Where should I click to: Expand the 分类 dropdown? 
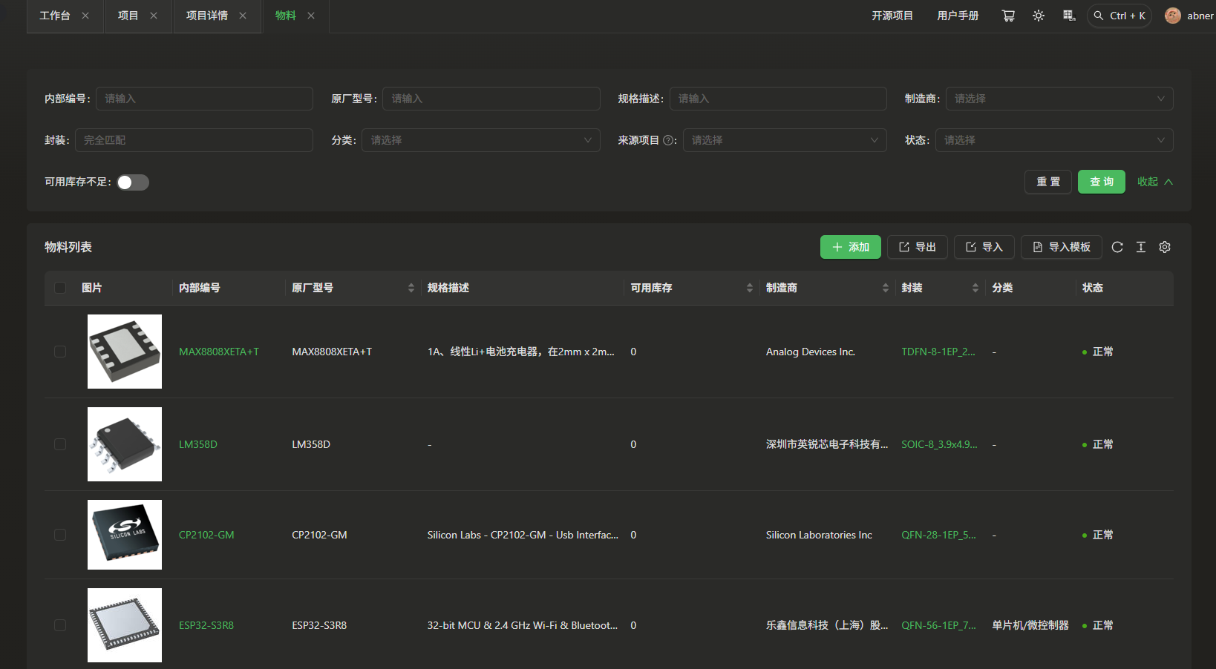480,140
